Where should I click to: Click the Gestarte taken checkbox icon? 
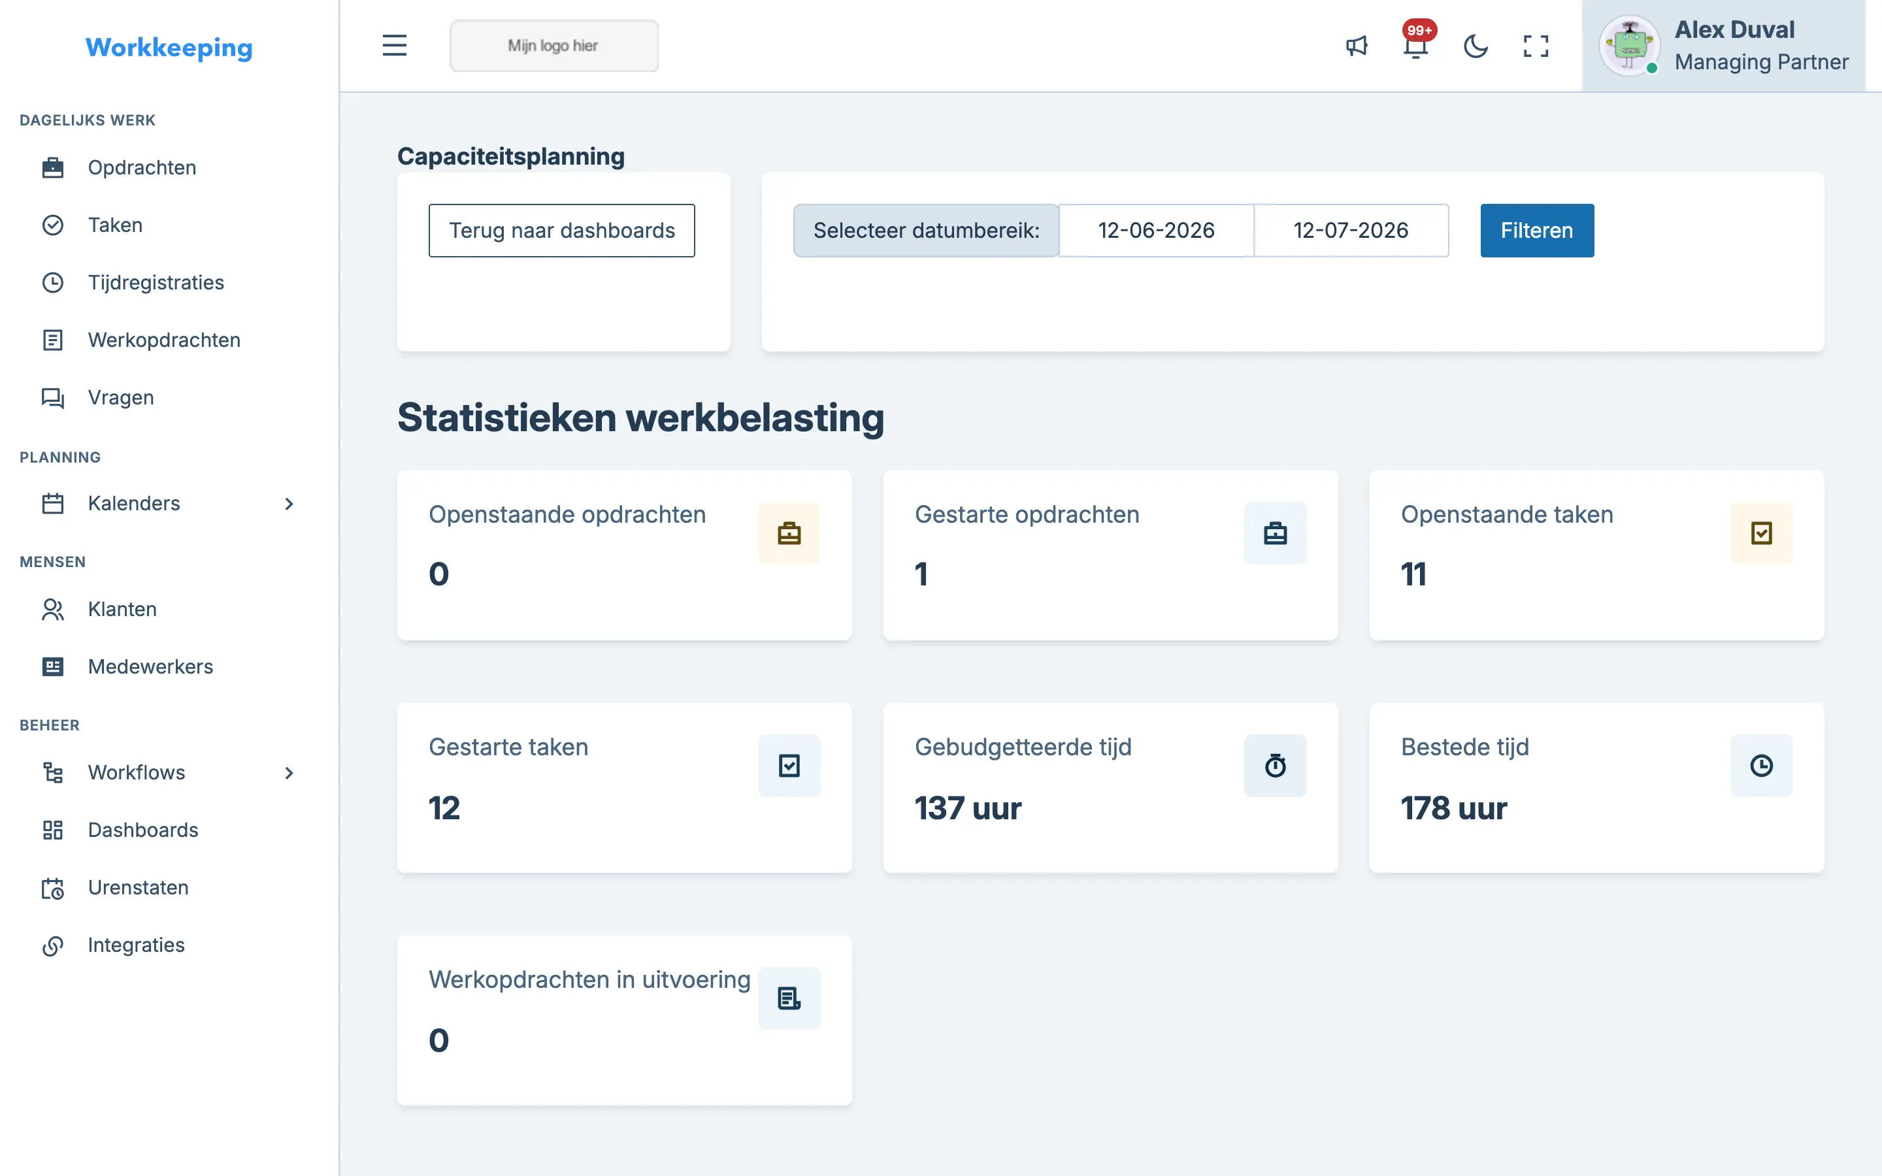(789, 765)
